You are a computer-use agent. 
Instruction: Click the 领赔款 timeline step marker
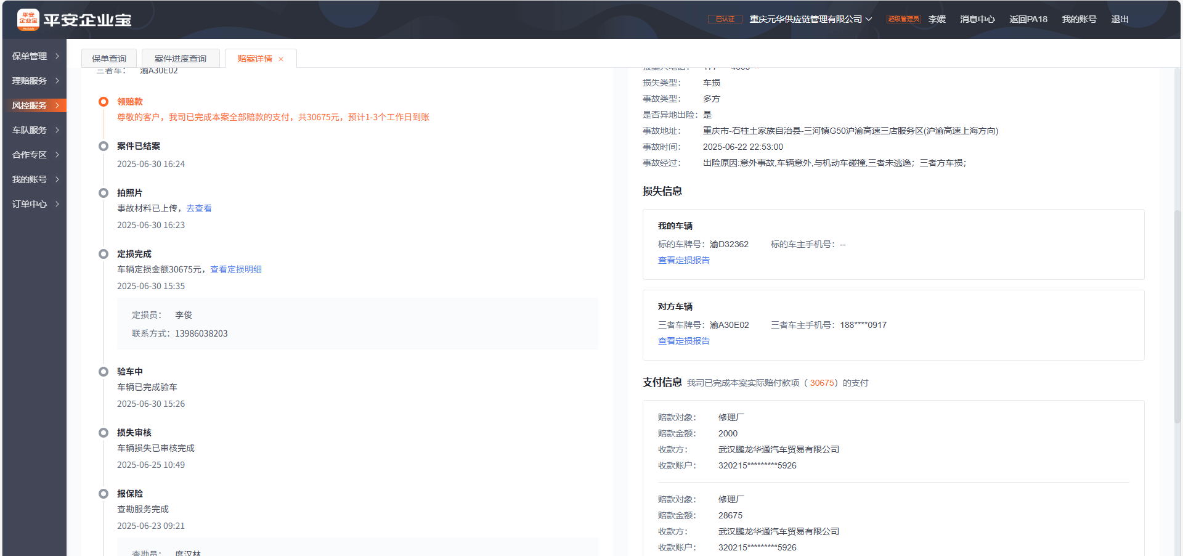(x=104, y=102)
